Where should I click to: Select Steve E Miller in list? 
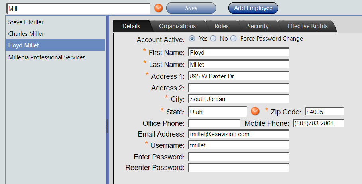coord(26,22)
